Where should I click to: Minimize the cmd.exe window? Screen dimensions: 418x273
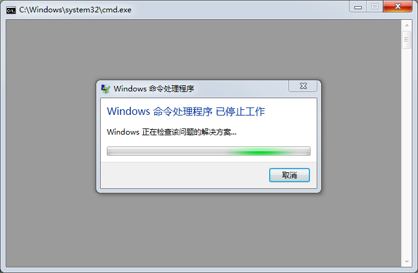[357, 6]
